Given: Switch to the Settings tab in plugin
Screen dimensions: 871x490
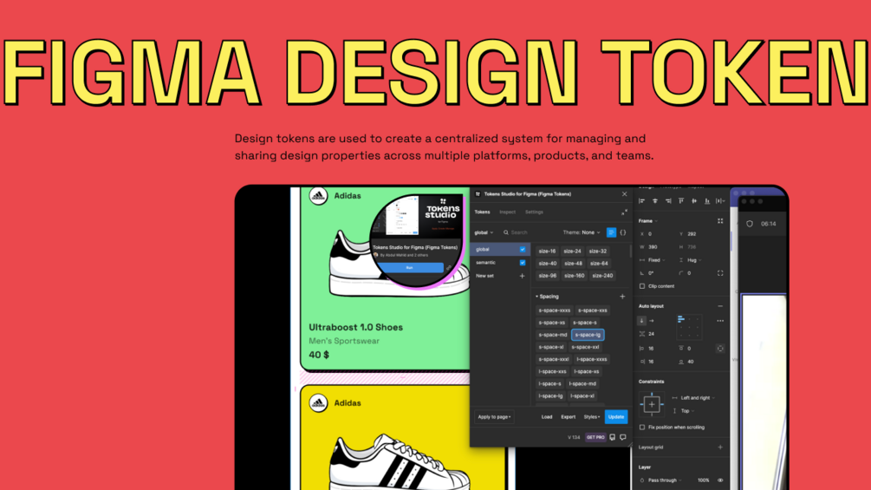Looking at the screenshot, I should (535, 212).
